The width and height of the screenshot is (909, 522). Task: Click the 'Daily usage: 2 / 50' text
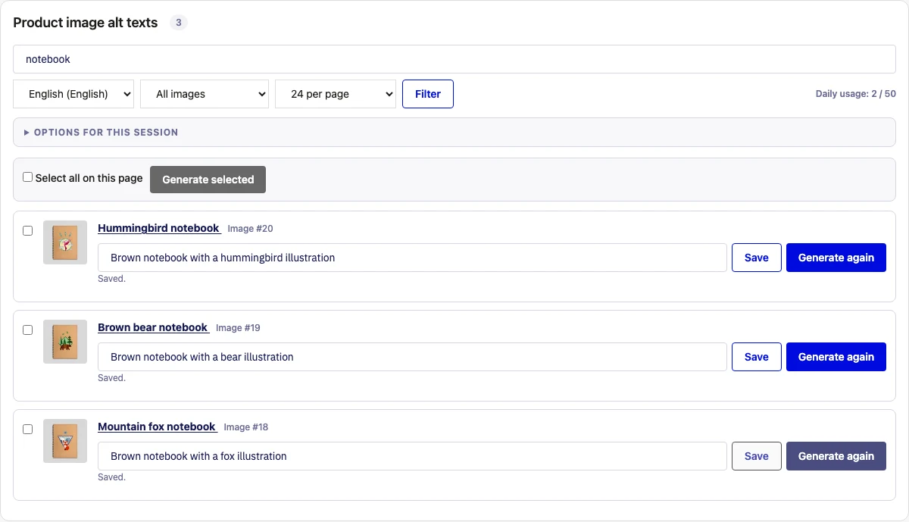(x=856, y=94)
